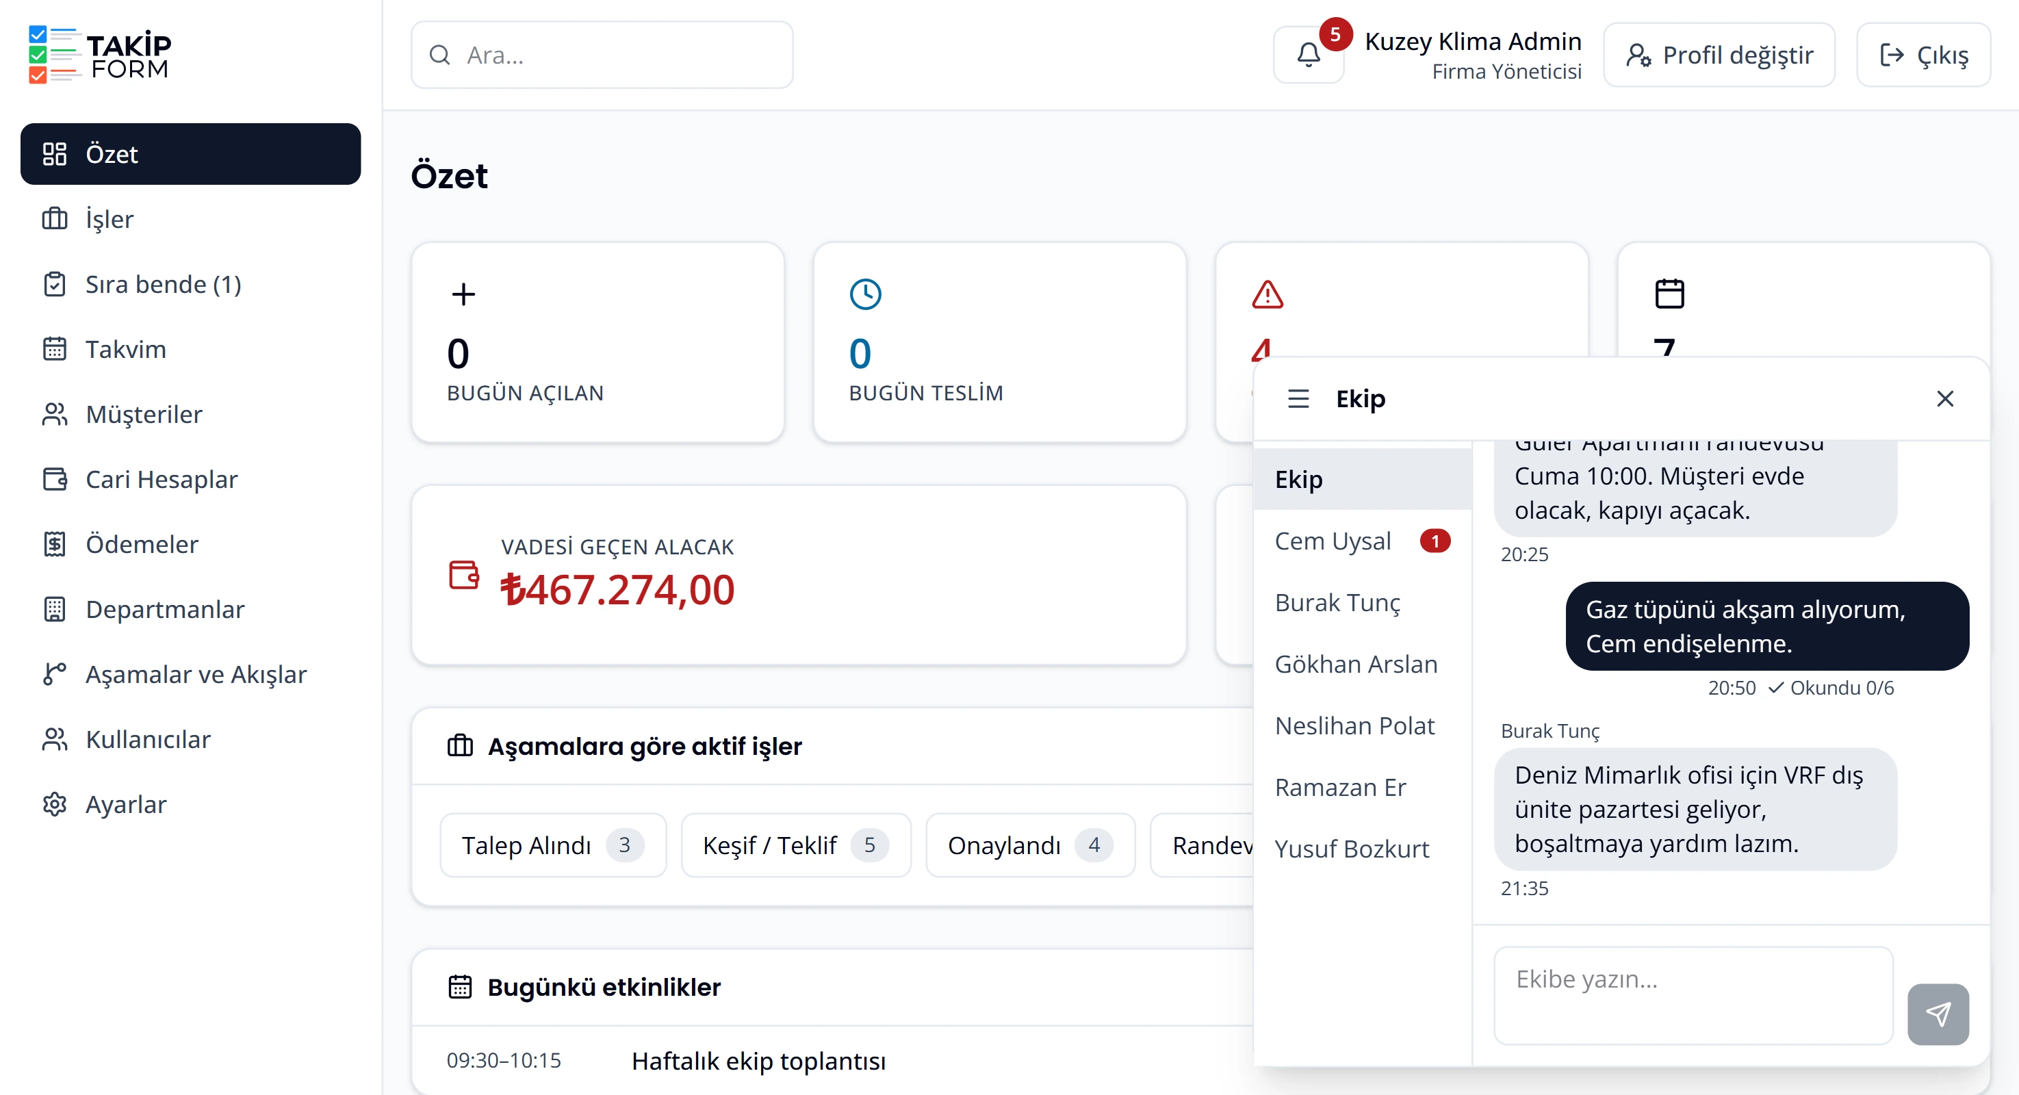Viewport: 2019px width, 1095px height.
Task: Close the Ekip chat panel
Action: point(1944,399)
